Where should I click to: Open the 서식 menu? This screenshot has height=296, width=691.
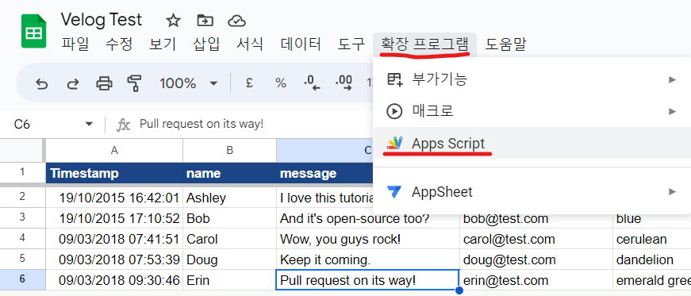point(250,44)
